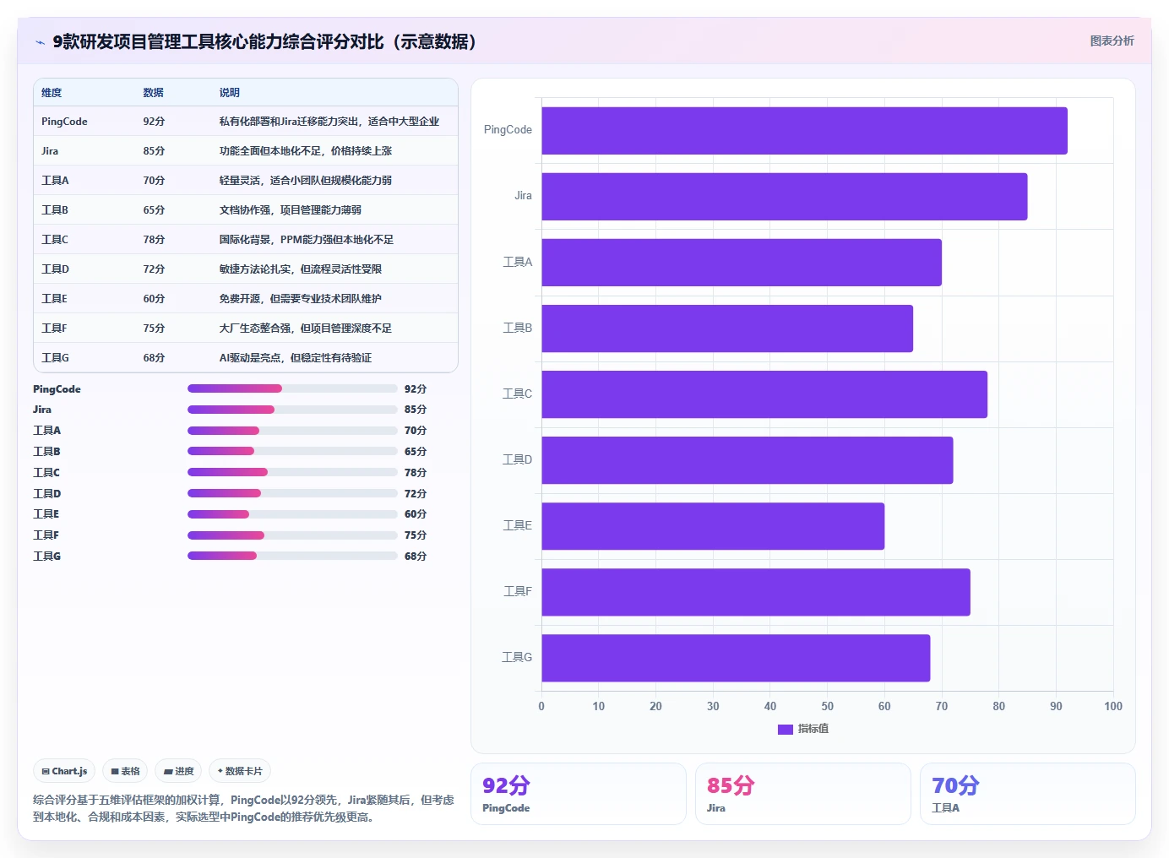This screenshot has height=858, width=1169.
Task: Click the PingCode y-axis label in the chart
Action: click(x=508, y=130)
